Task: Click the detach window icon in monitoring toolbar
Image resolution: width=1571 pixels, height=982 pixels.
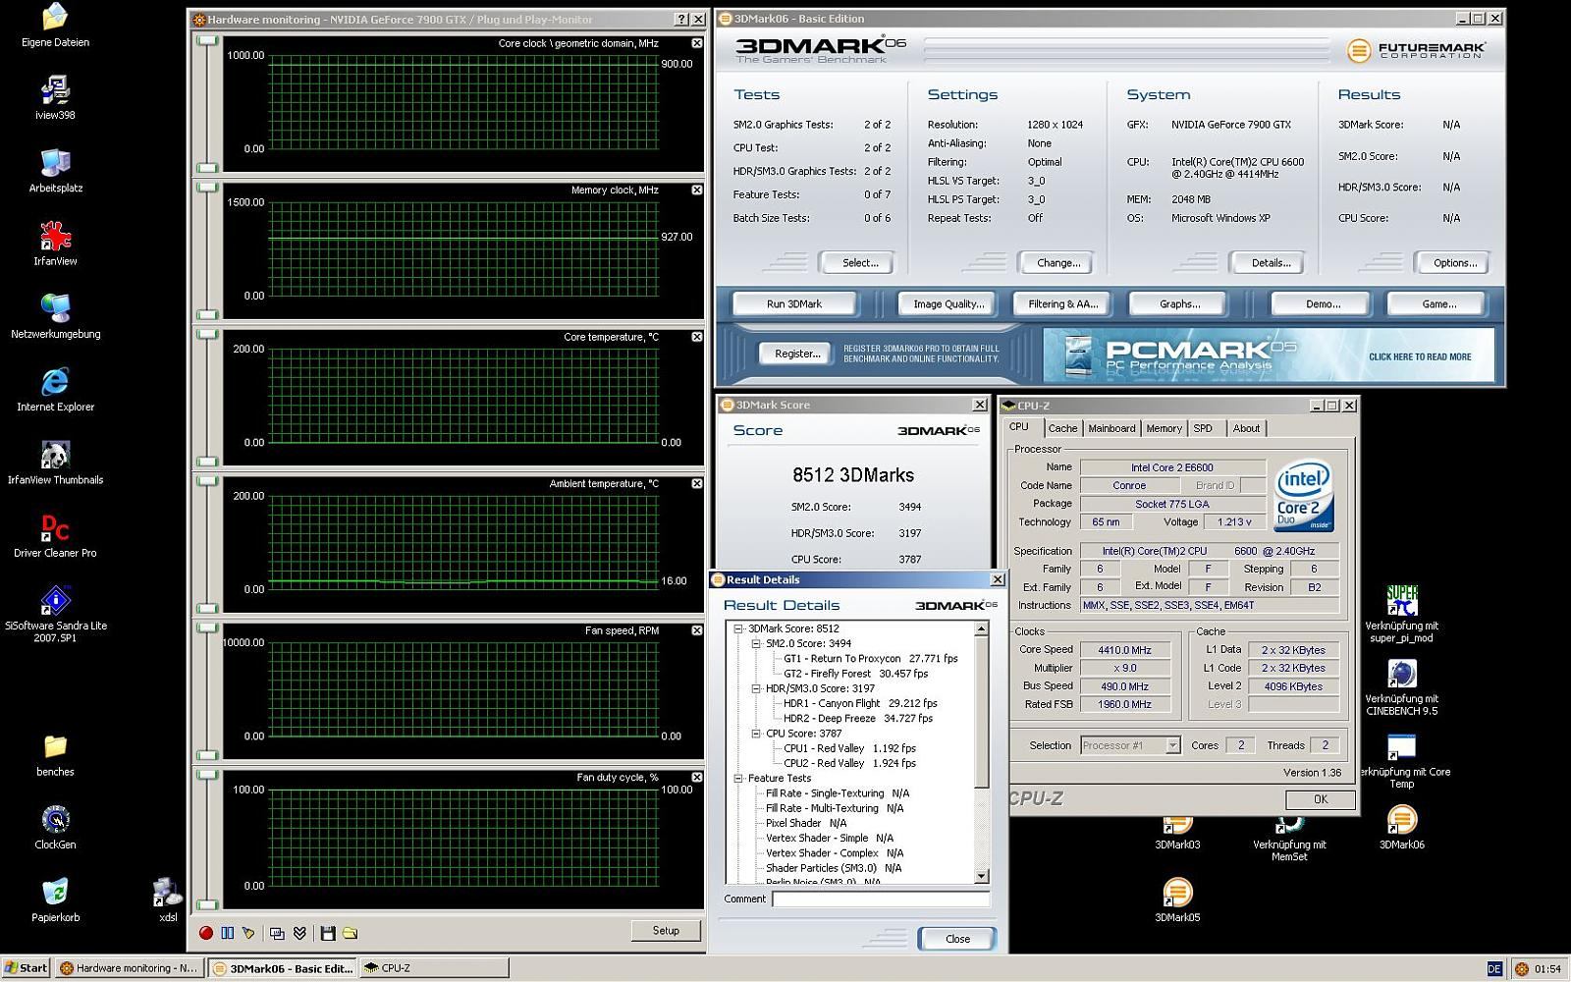Action: click(277, 933)
